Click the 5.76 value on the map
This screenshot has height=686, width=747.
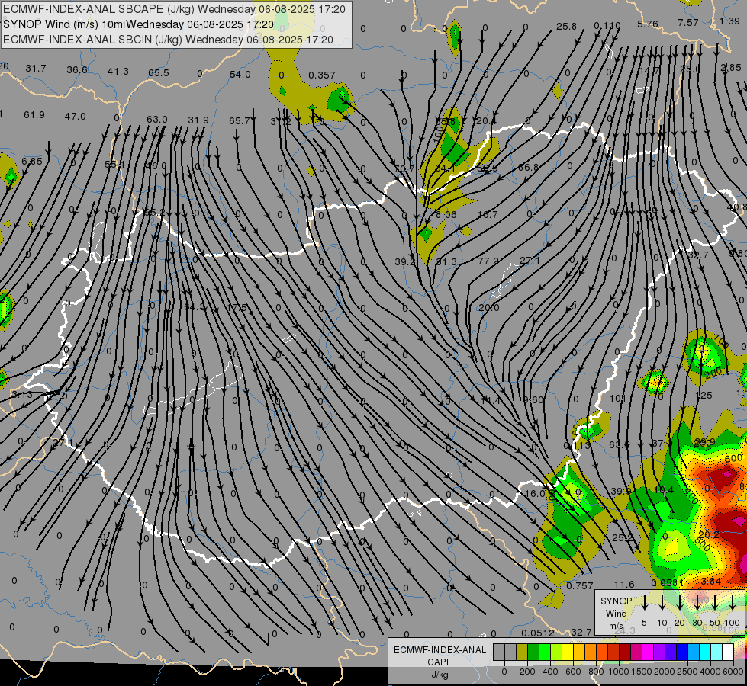(x=648, y=24)
